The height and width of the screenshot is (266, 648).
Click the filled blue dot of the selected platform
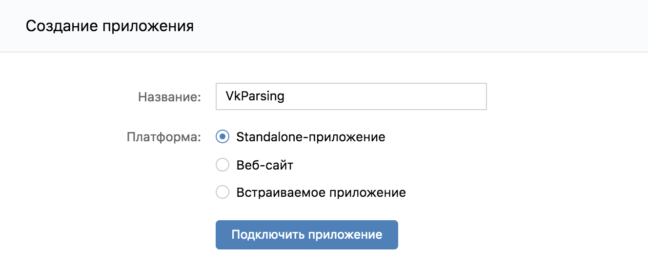[x=223, y=137]
